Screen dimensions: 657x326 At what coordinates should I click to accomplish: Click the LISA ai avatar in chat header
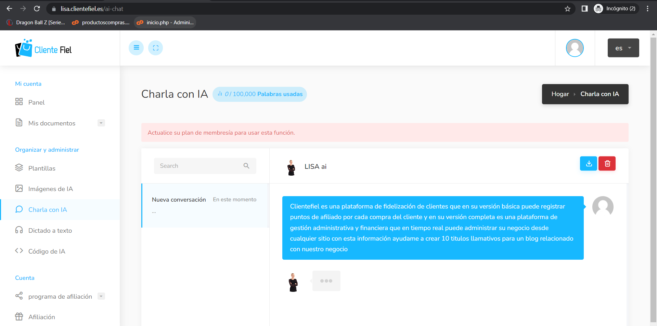pos(291,167)
